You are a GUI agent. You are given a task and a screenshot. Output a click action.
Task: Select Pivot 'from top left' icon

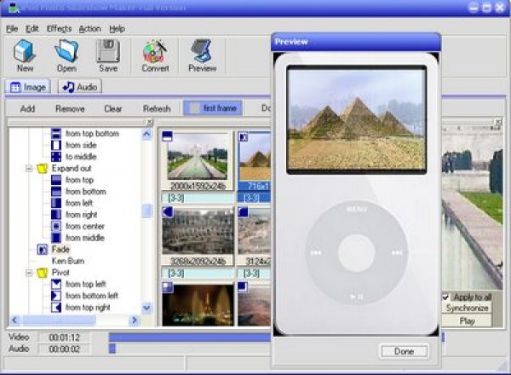pos(56,284)
